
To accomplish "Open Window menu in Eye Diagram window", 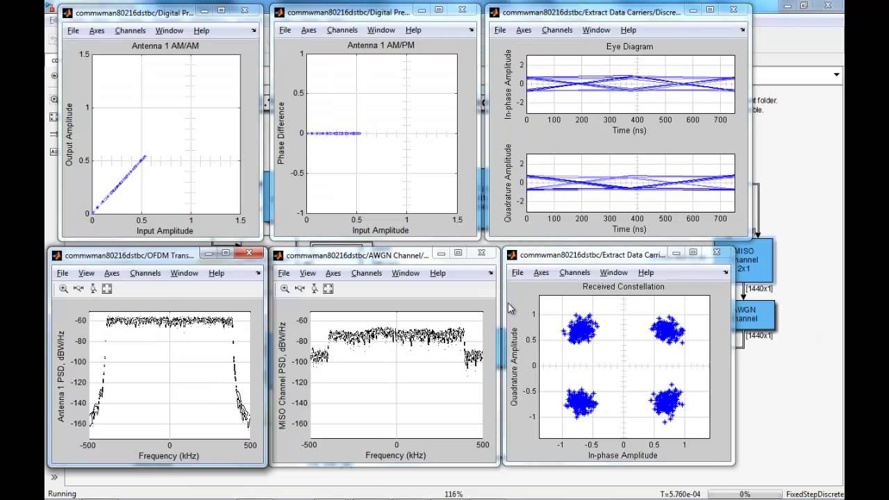I will [597, 30].
